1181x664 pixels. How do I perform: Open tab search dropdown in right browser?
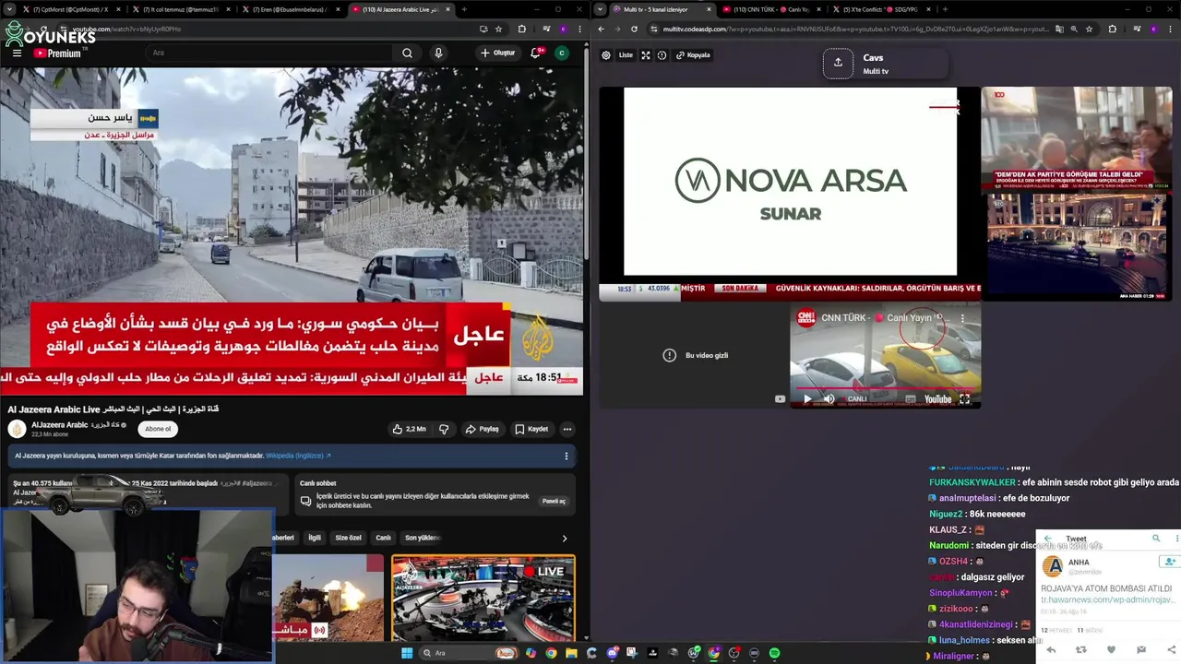(x=601, y=9)
